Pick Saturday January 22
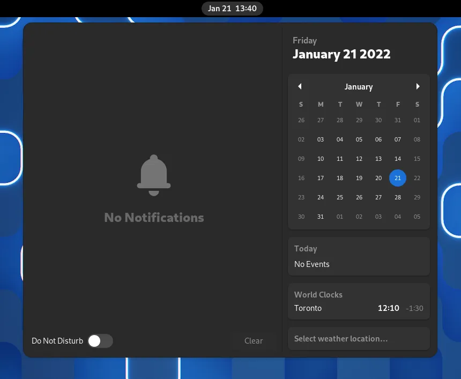Viewport: 461px width, 379px height. (417, 178)
